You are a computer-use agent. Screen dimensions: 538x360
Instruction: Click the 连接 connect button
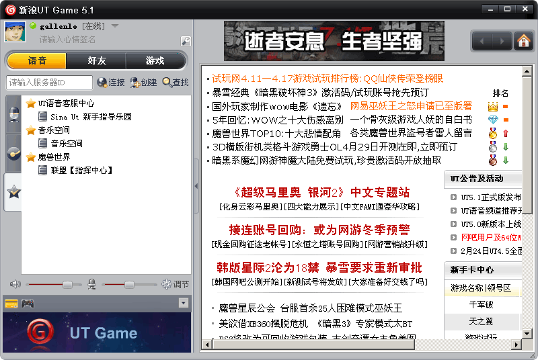click(111, 83)
